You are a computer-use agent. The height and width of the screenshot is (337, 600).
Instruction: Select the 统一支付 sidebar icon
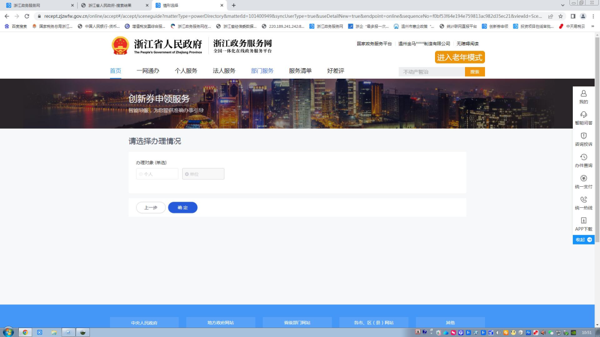(583, 181)
